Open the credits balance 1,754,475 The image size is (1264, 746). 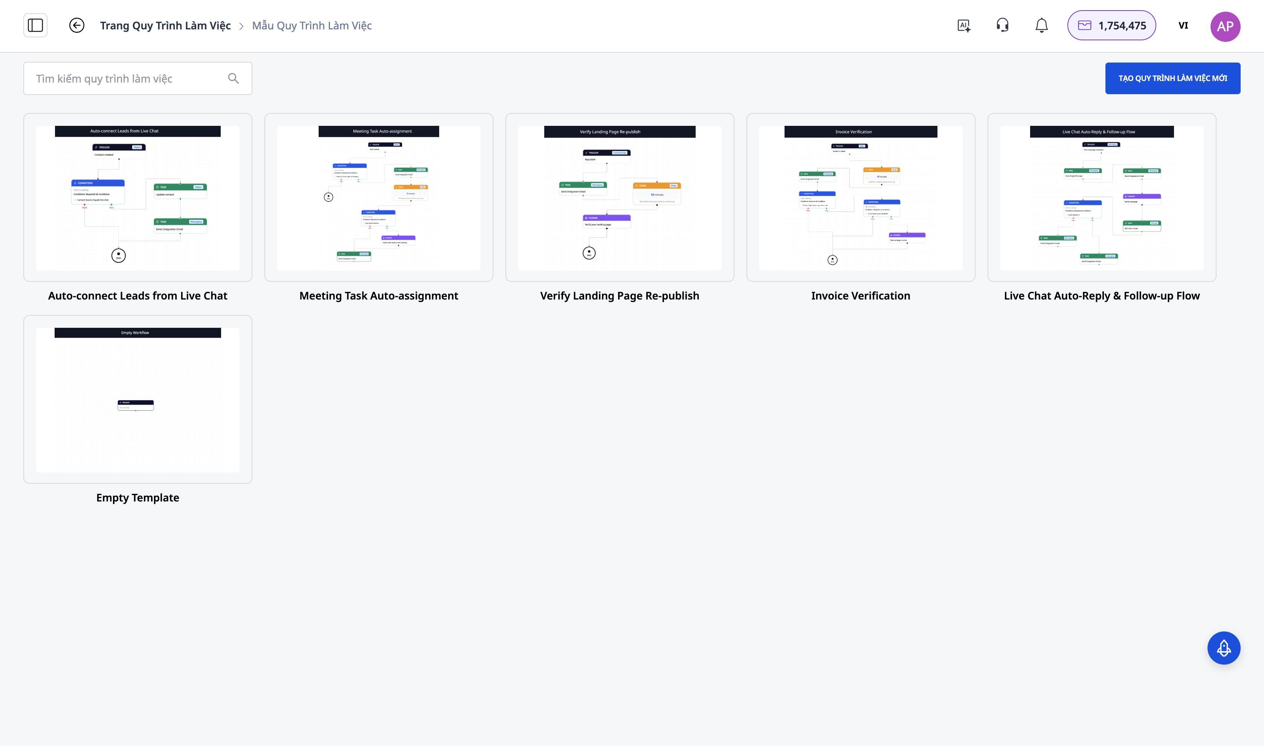[x=1111, y=25]
